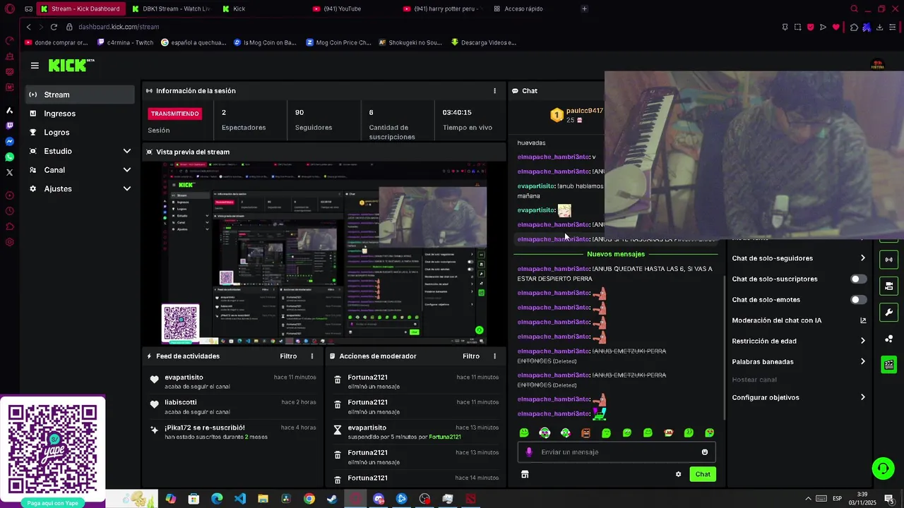904x508 pixels.
Task: Open Mog Coin Price bookmark
Action: pos(338,42)
